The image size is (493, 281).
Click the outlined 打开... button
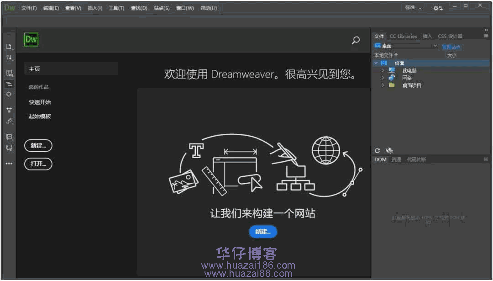(38, 164)
